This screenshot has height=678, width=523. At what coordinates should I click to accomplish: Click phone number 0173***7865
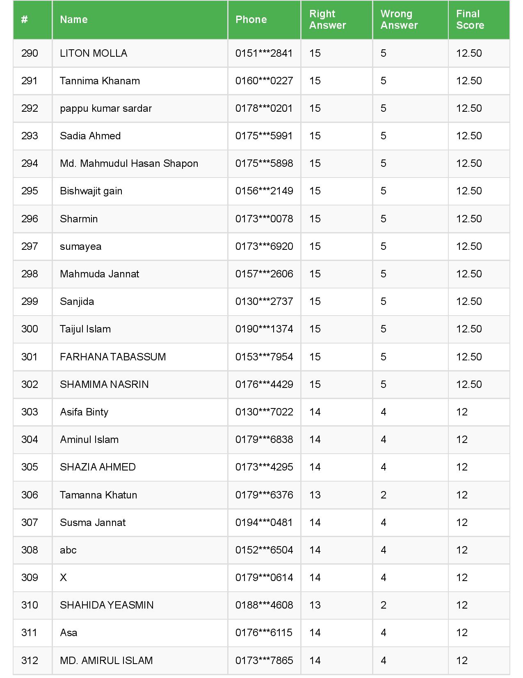(264, 661)
